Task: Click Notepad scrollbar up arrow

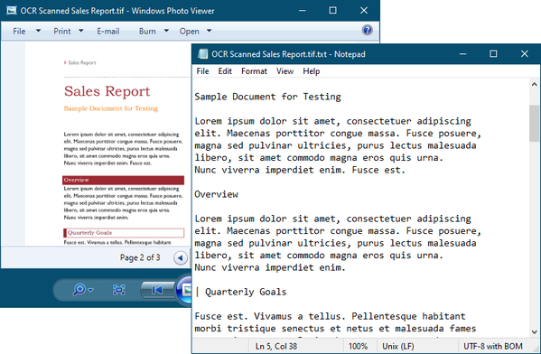Action: click(x=535, y=84)
